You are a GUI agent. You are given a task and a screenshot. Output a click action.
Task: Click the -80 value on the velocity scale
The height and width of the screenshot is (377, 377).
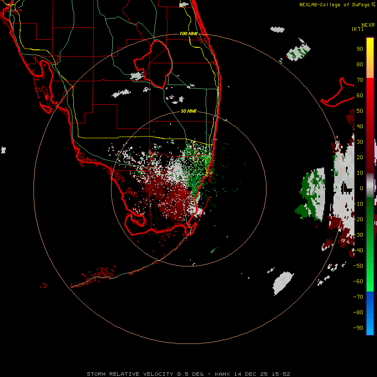pyautogui.click(x=358, y=312)
